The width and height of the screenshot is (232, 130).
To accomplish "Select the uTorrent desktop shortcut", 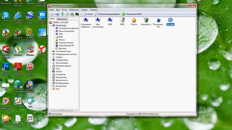I will pyautogui.click(x=18, y=51).
